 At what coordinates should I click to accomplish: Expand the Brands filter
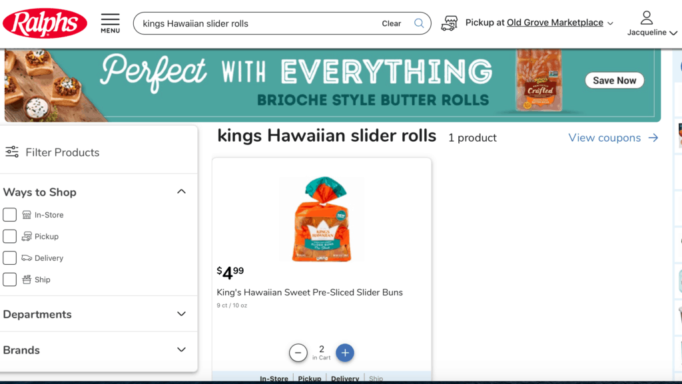(181, 349)
